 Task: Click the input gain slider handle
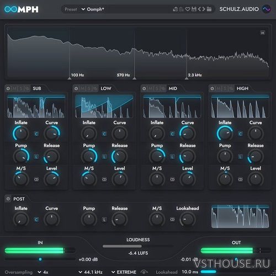[x=40, y=259]
